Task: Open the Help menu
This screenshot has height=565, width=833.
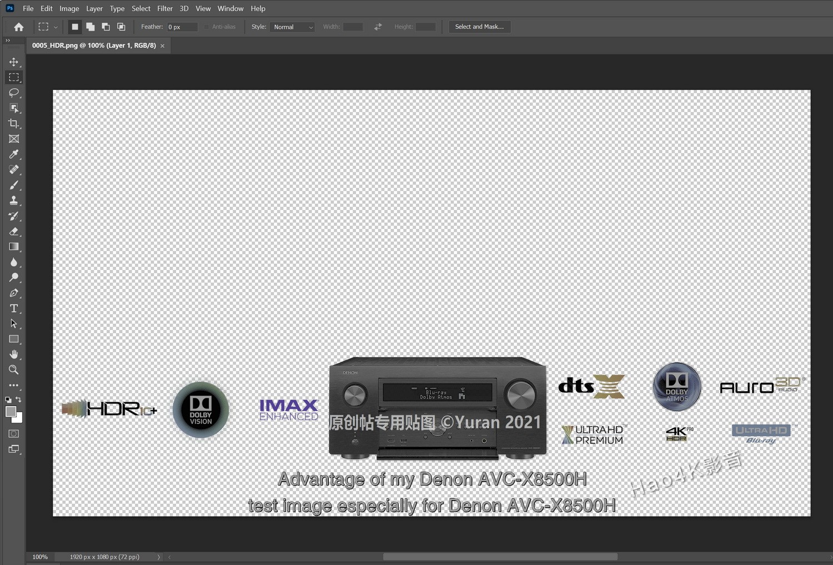Action: point(258,8)
